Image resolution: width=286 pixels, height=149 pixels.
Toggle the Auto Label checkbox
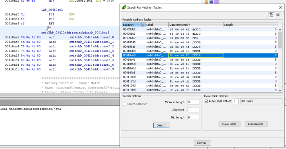point(206,101)
